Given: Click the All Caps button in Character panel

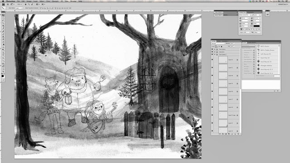Looking at the screenshot, I should (x=246, y=29).
